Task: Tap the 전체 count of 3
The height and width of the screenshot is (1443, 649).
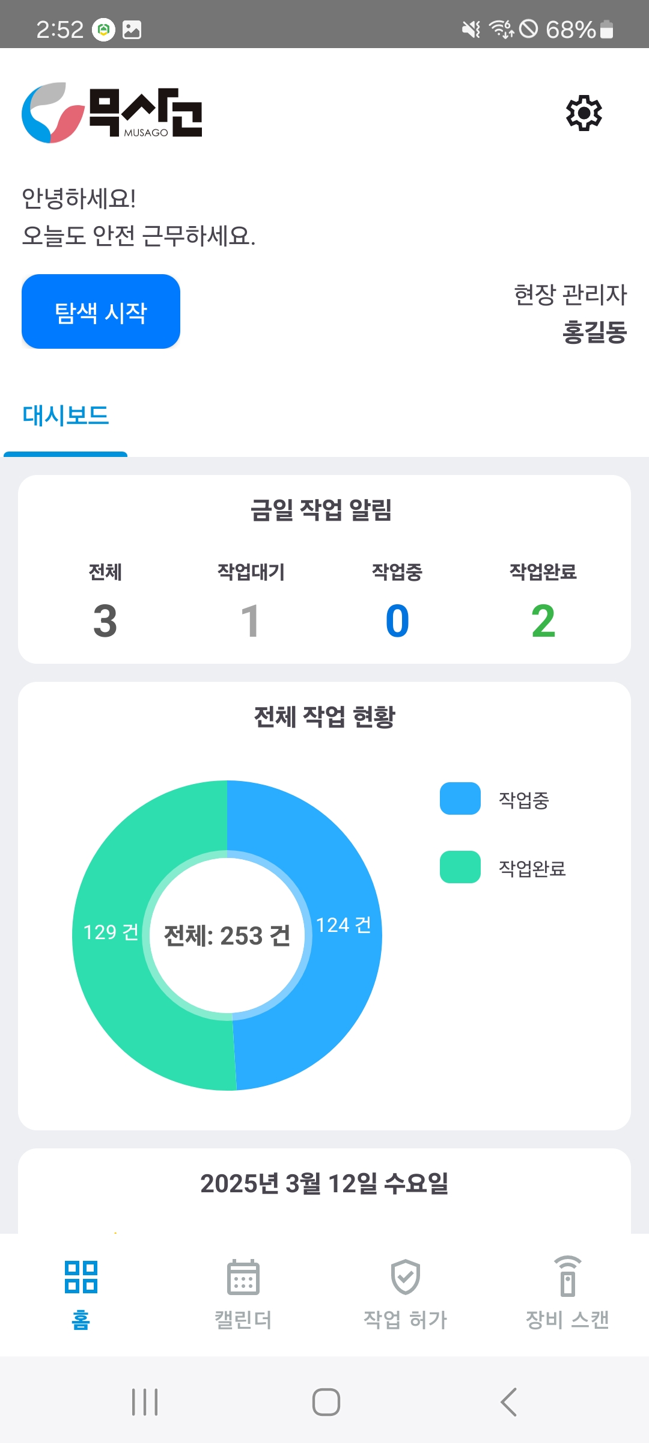Action: (x=105, y=620)
